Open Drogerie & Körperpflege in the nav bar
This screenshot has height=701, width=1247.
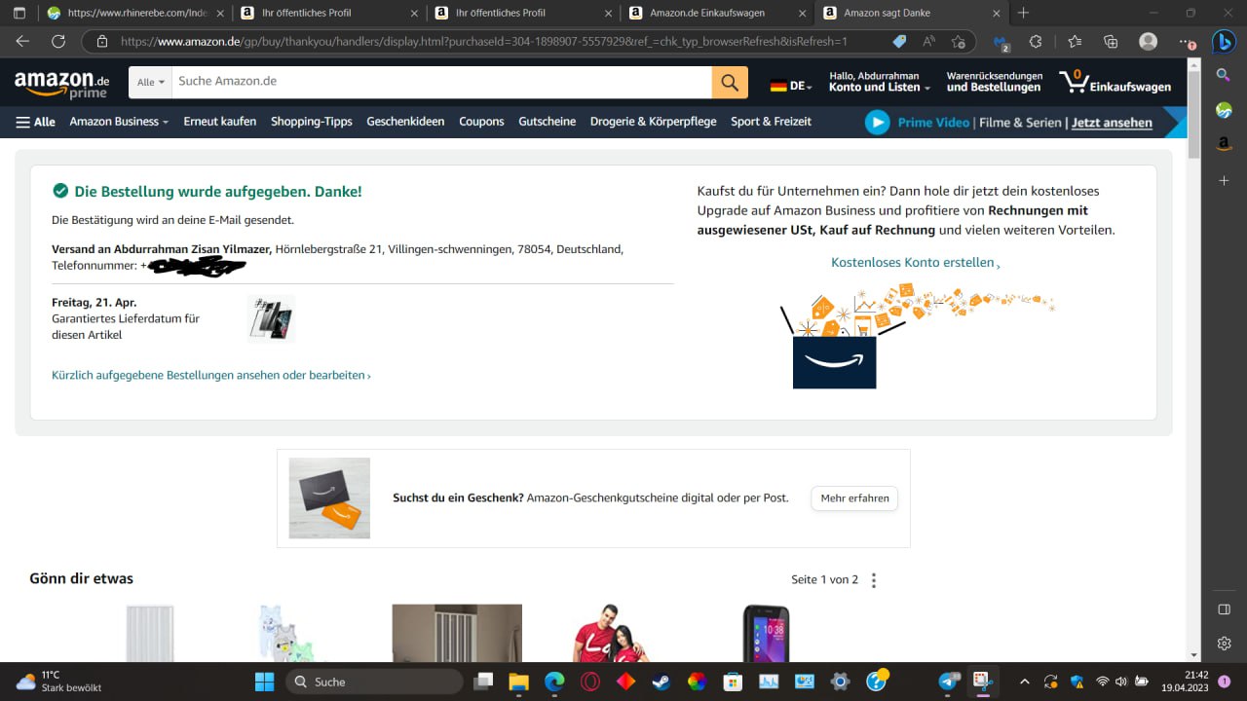pyautogui.click(x=653, y=122)
